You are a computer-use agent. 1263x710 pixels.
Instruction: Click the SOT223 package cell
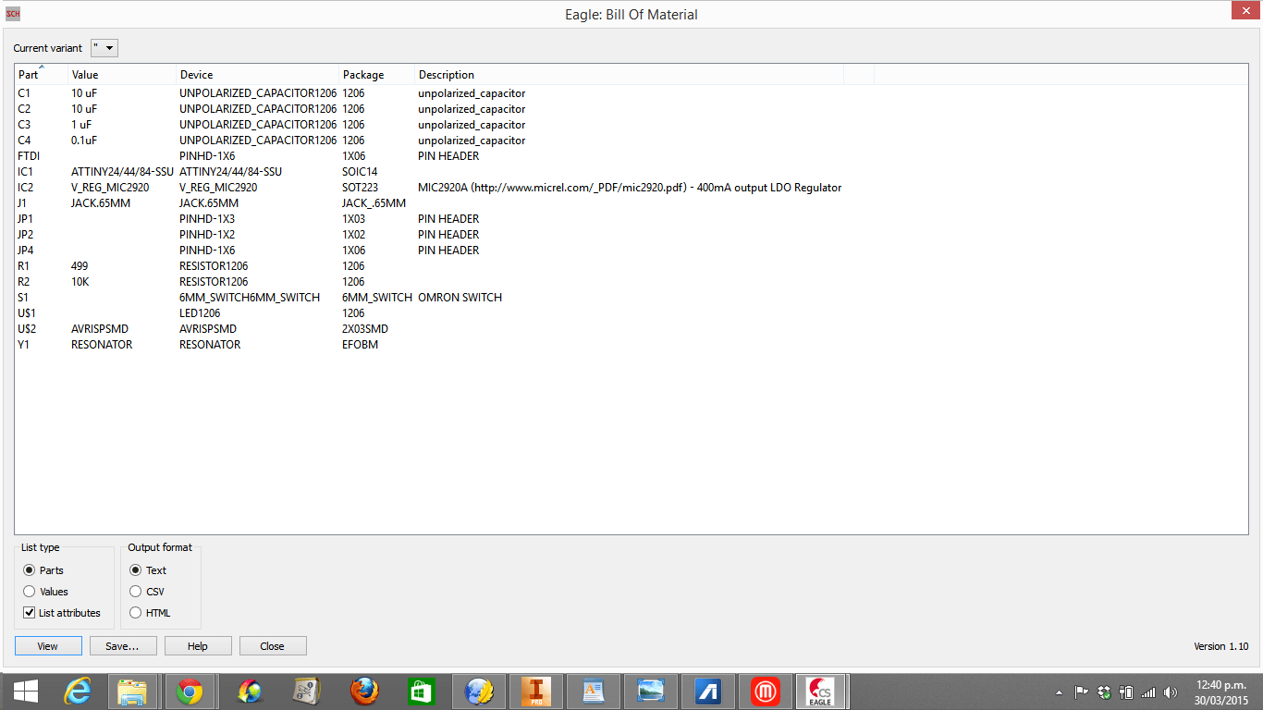pyautogui.click(x=360, y=188)
